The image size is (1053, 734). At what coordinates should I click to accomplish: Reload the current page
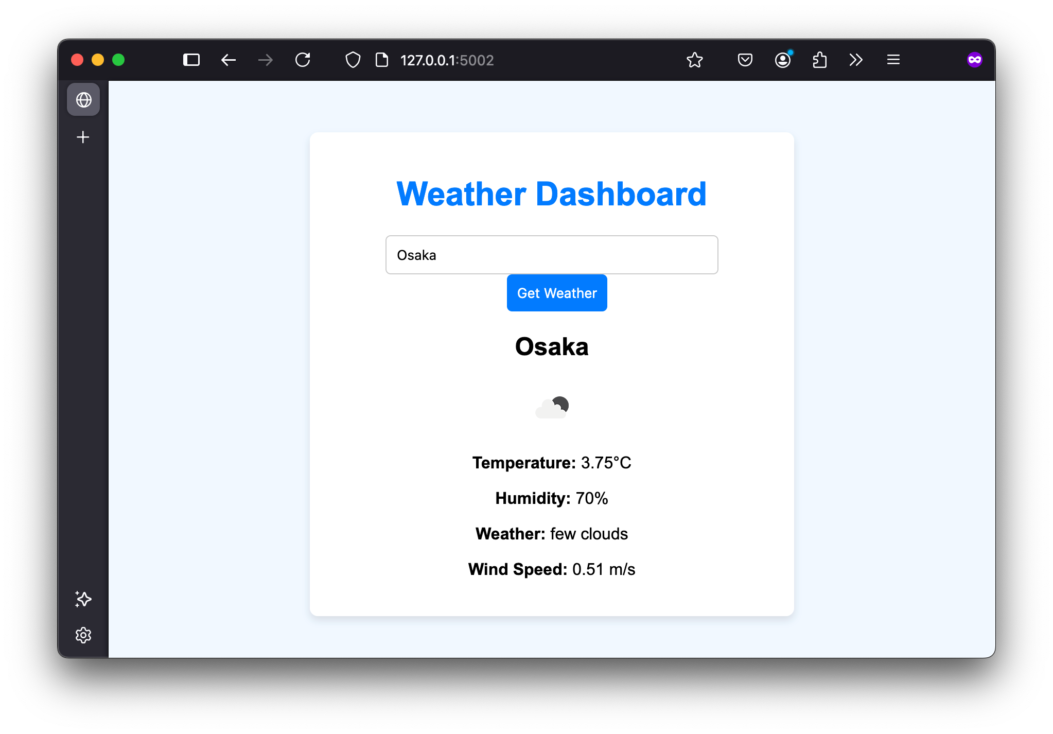click(x=303, y=60)
